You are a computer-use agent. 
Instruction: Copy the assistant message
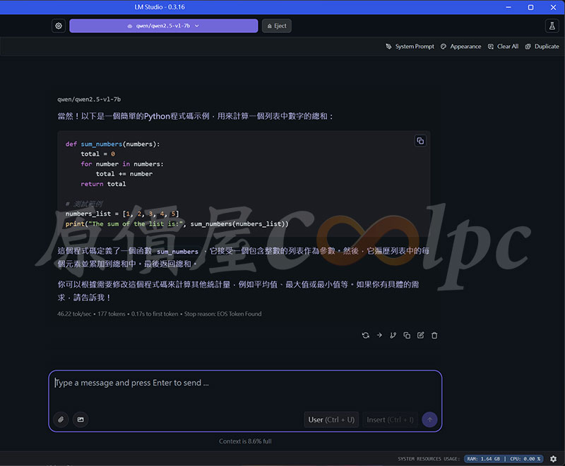(407, 336)
